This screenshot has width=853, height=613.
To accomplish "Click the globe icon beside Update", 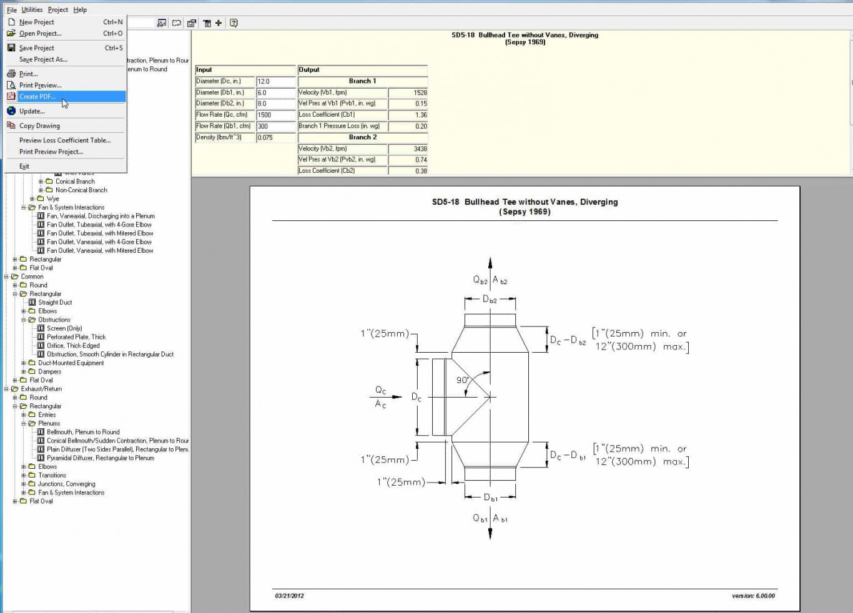I will (11, 111).
